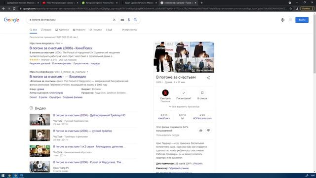Click the thumbs up icon
Image resolution: width=316 pixels, height=178 pixels.
201,131
